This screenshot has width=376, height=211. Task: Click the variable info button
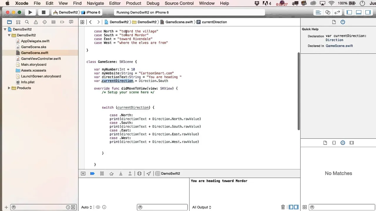coord(104,207)
